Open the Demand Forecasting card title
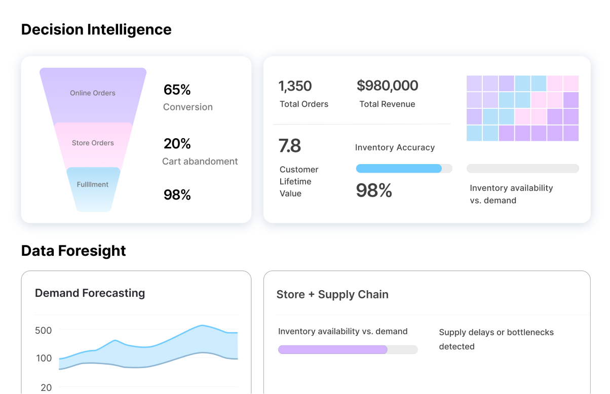This screenshot has width=610, height=394. (x=90, y=293)
